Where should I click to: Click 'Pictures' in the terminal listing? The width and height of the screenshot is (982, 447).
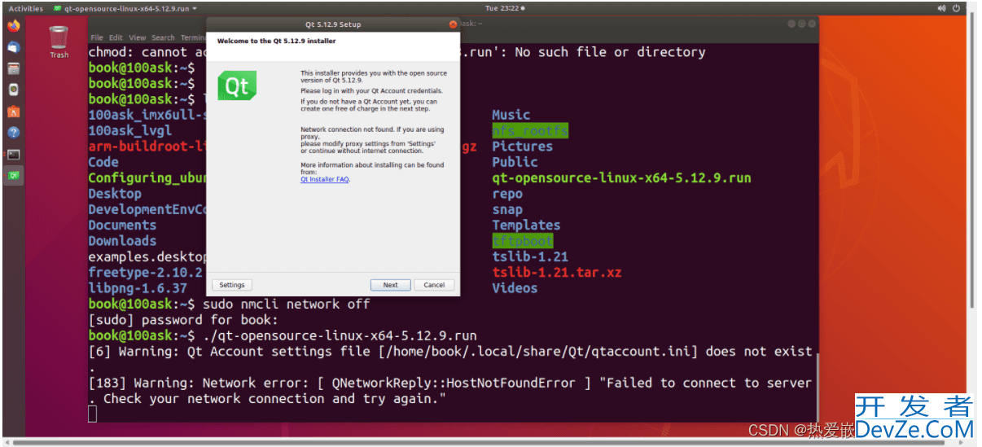point(522,147)
